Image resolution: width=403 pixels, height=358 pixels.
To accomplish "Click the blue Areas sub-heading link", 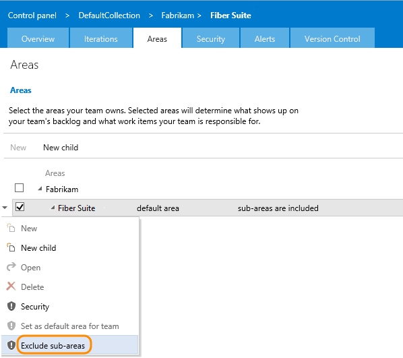I will [x=21, y=90].
